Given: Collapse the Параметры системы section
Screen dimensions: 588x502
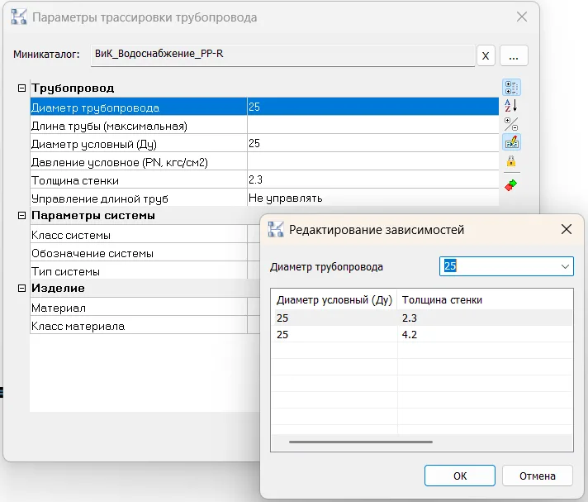Looking at the screenshot, I should pyautogui.click(x=22, y=216).
